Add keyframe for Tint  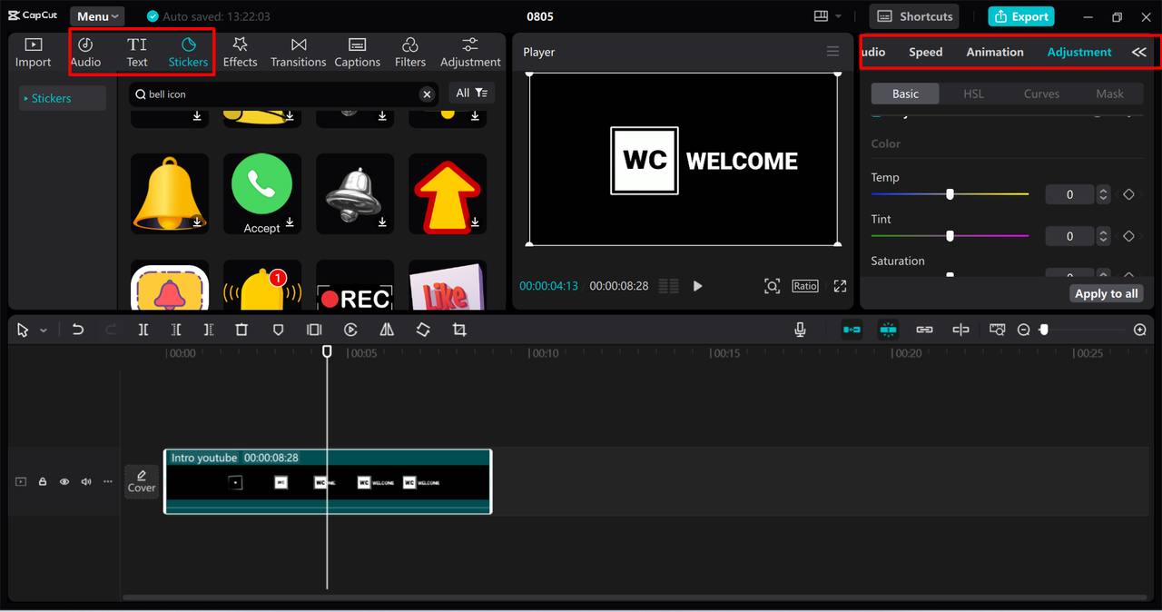(x=1128, y=236)
